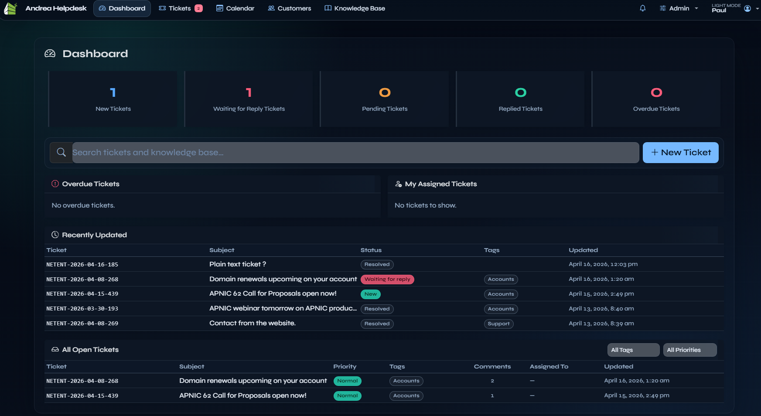The width and height of the screenshot is (761, 416).
Task: Click the Normal priority badge on Domain renewals
Action: click(x=347, y=381)
